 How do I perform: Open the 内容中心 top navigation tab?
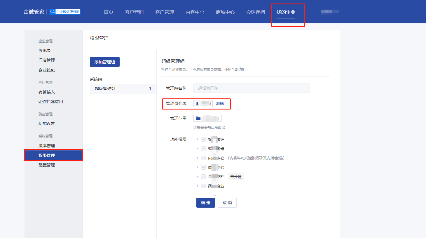[195, 12]
